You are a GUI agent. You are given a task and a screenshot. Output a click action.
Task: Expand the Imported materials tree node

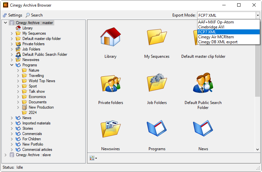click(x=12, y=123)
